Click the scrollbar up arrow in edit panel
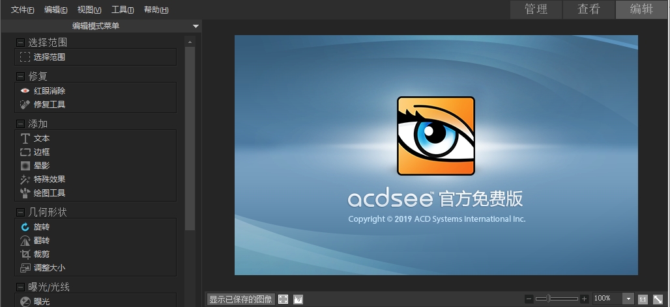 [190, 42]
